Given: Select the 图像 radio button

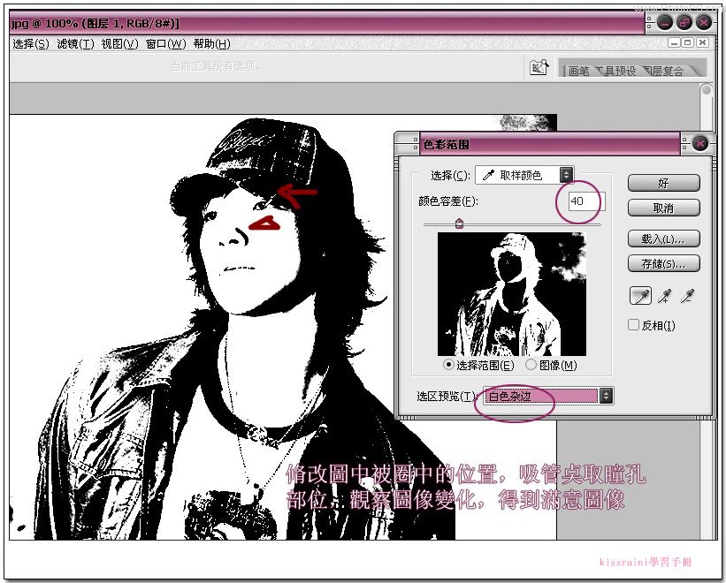Looking at the screenshot, I should coord(531,365).
